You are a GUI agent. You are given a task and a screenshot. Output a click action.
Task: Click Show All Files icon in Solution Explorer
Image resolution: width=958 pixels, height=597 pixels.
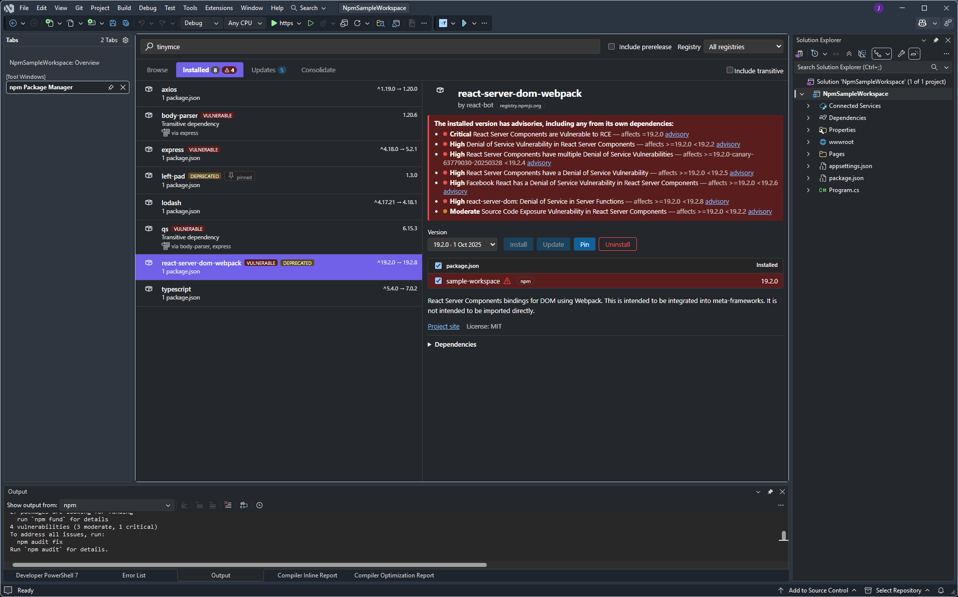(862, 54)
